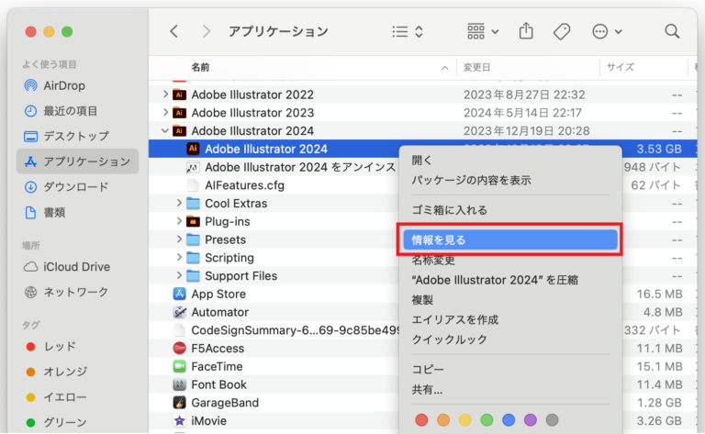The image size is (705, 434).
Task: Expand the Plug-ins folder
Action: [x=178, y=221]
